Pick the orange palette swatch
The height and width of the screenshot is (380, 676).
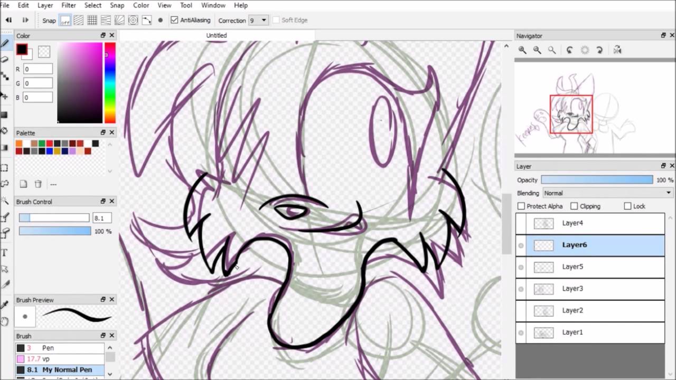point(19,144)
